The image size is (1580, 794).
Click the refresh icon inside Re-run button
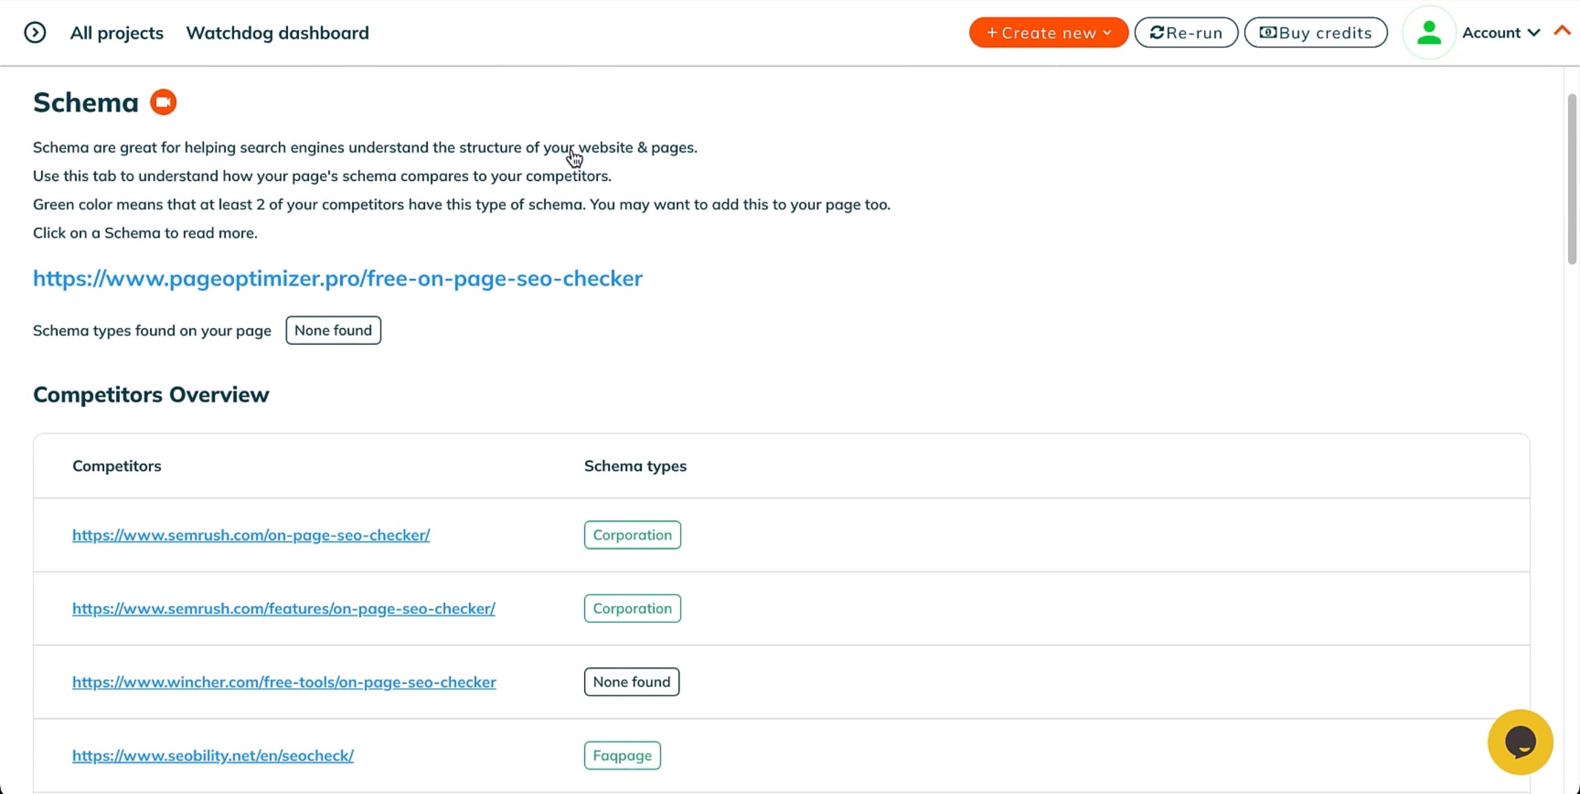tap(1158, 33)
